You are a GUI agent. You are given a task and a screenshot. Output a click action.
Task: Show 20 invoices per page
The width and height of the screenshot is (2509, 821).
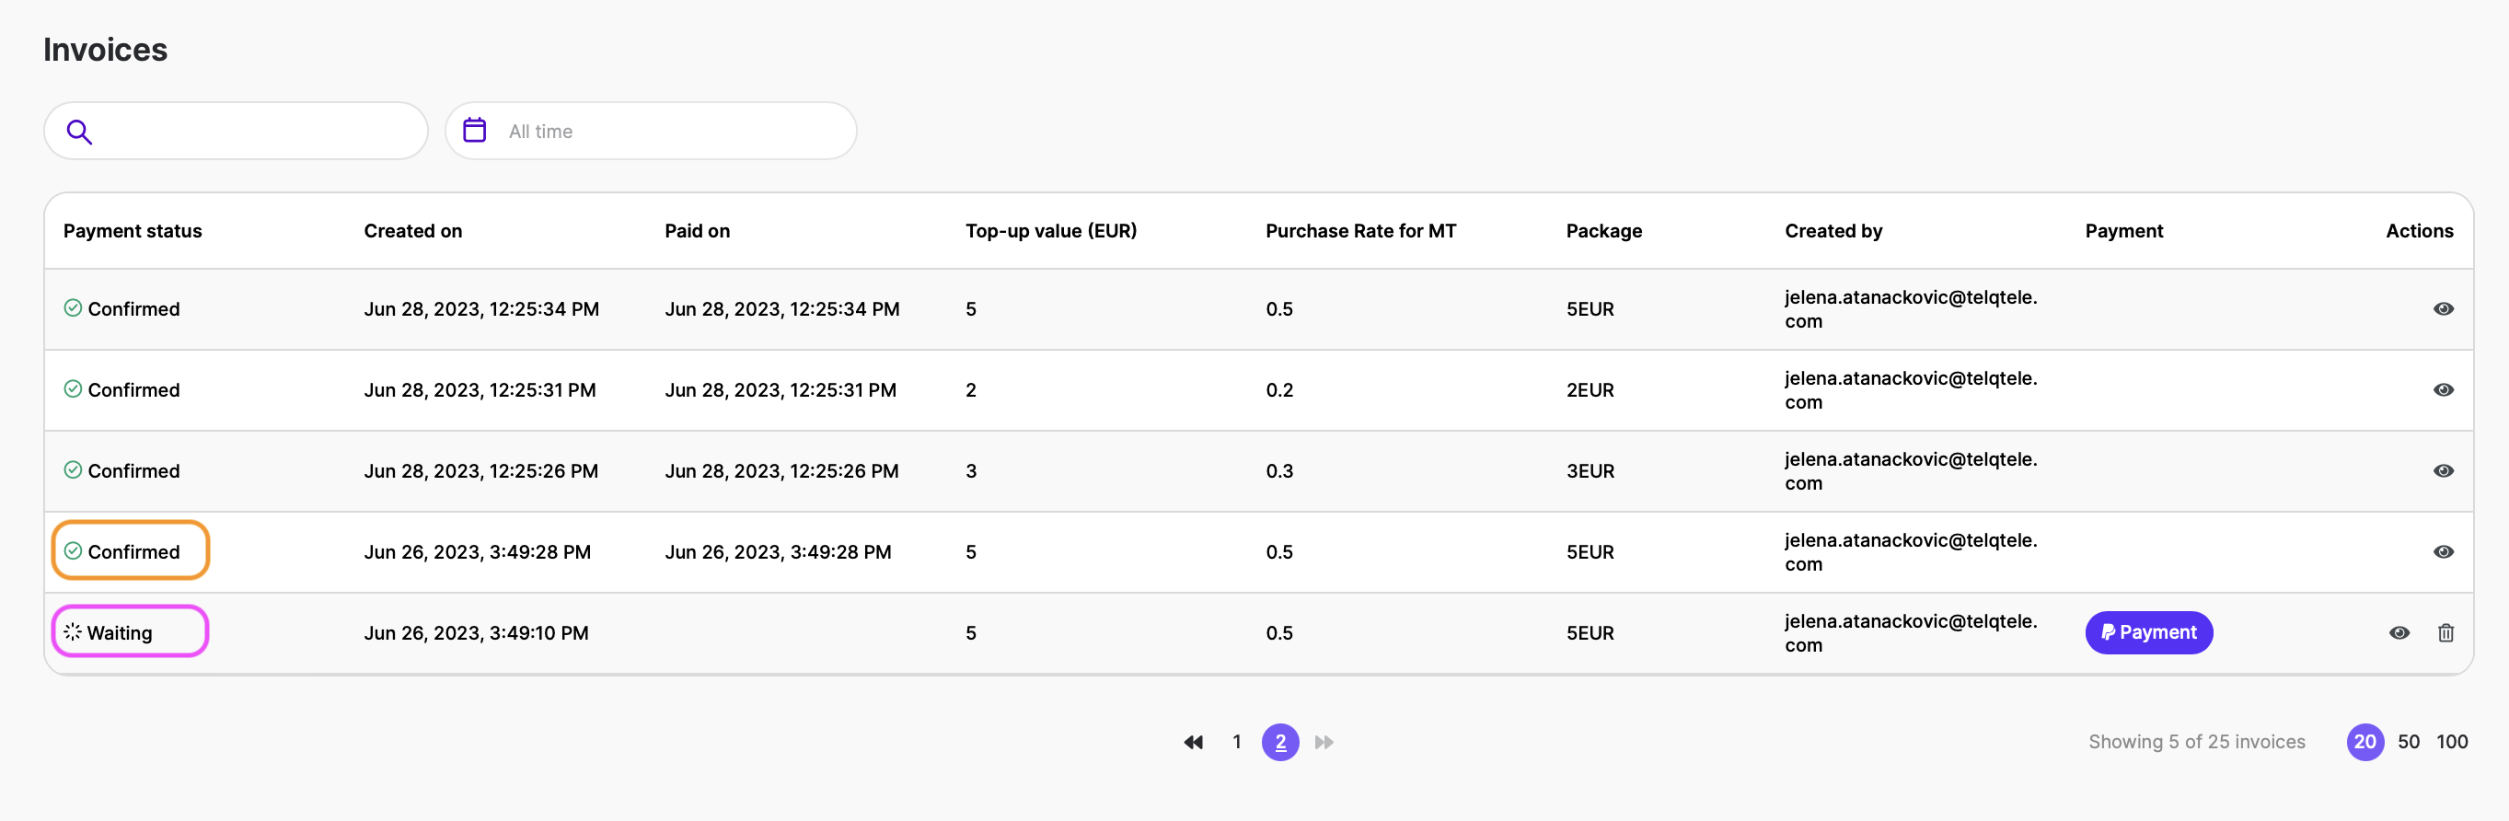tap(2364, 742)
